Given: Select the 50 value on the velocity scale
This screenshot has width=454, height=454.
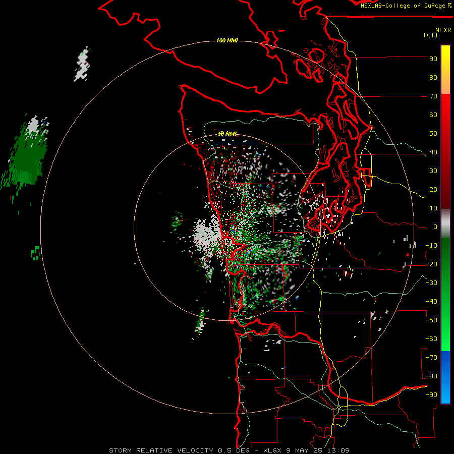Looking at the screenshot, I should pyautogui.click(x=433, y=134).
